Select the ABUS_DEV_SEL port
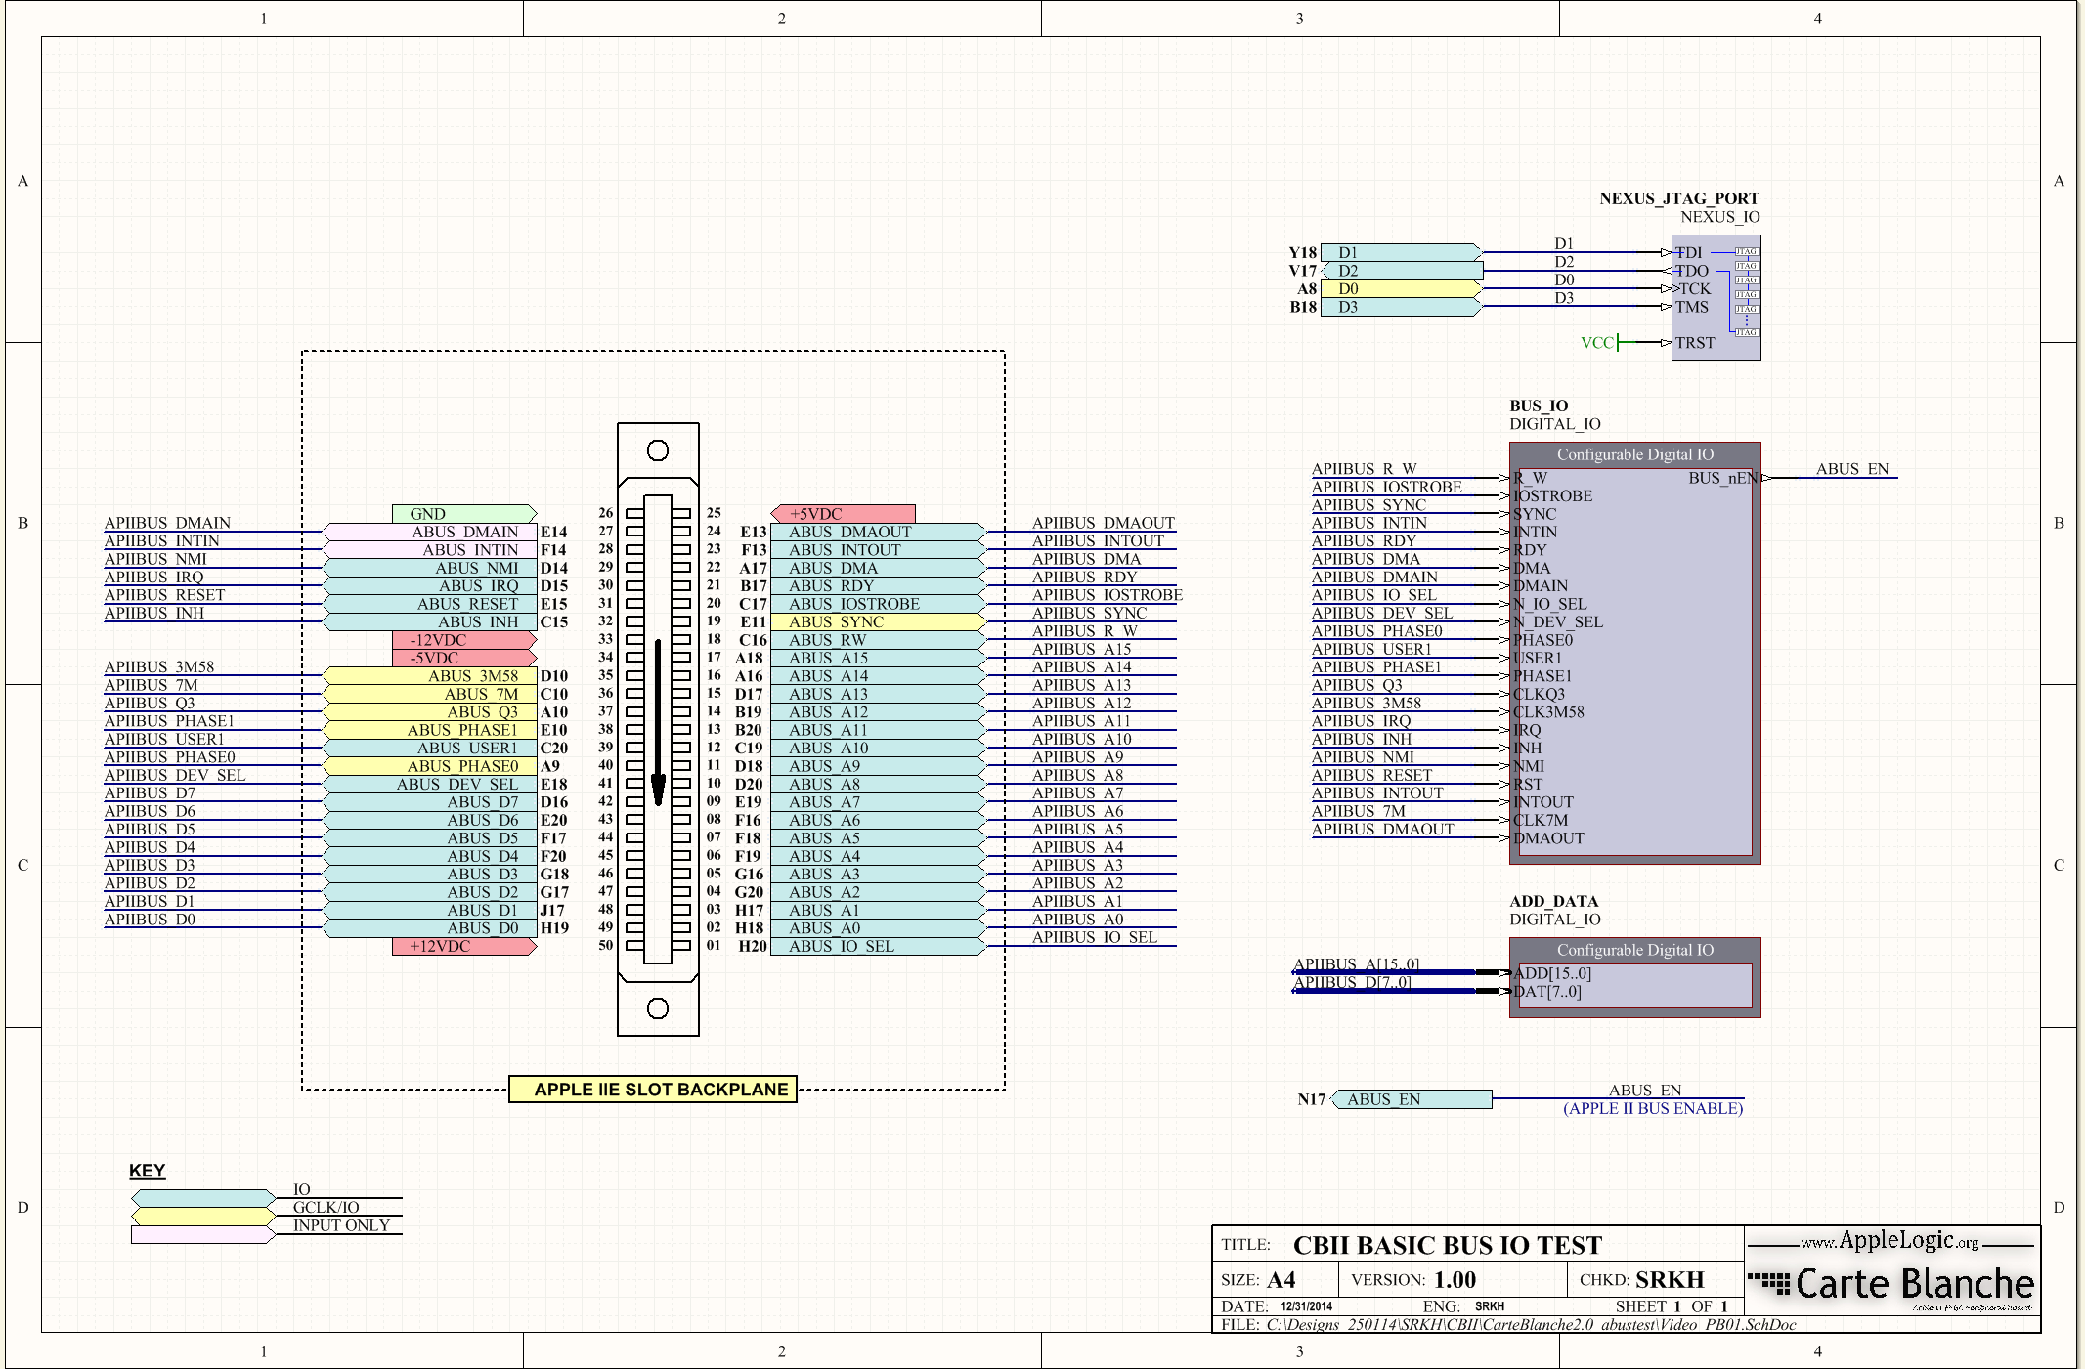The image size is (2085, 1369). tap(430, 784)
